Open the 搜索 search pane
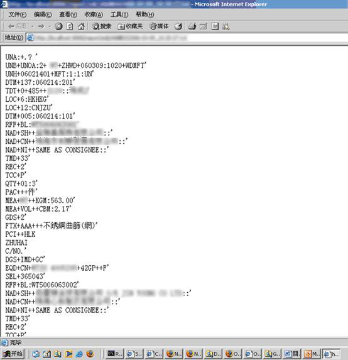This screenshot has width=348, height=360. tap(102, 26)
